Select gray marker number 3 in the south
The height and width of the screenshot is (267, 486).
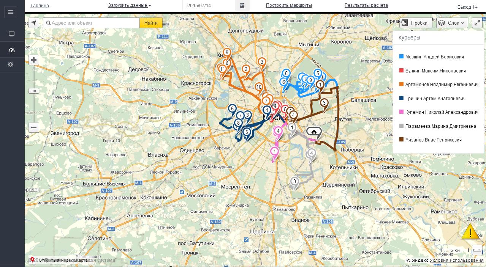coord(294,182)
